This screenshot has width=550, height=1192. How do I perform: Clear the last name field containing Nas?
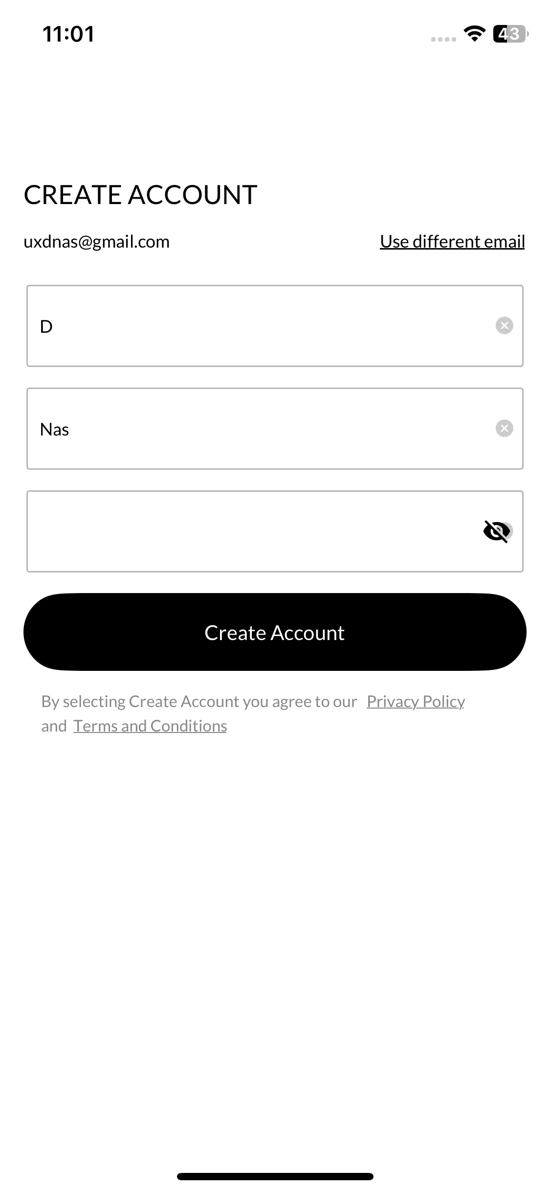504,428
